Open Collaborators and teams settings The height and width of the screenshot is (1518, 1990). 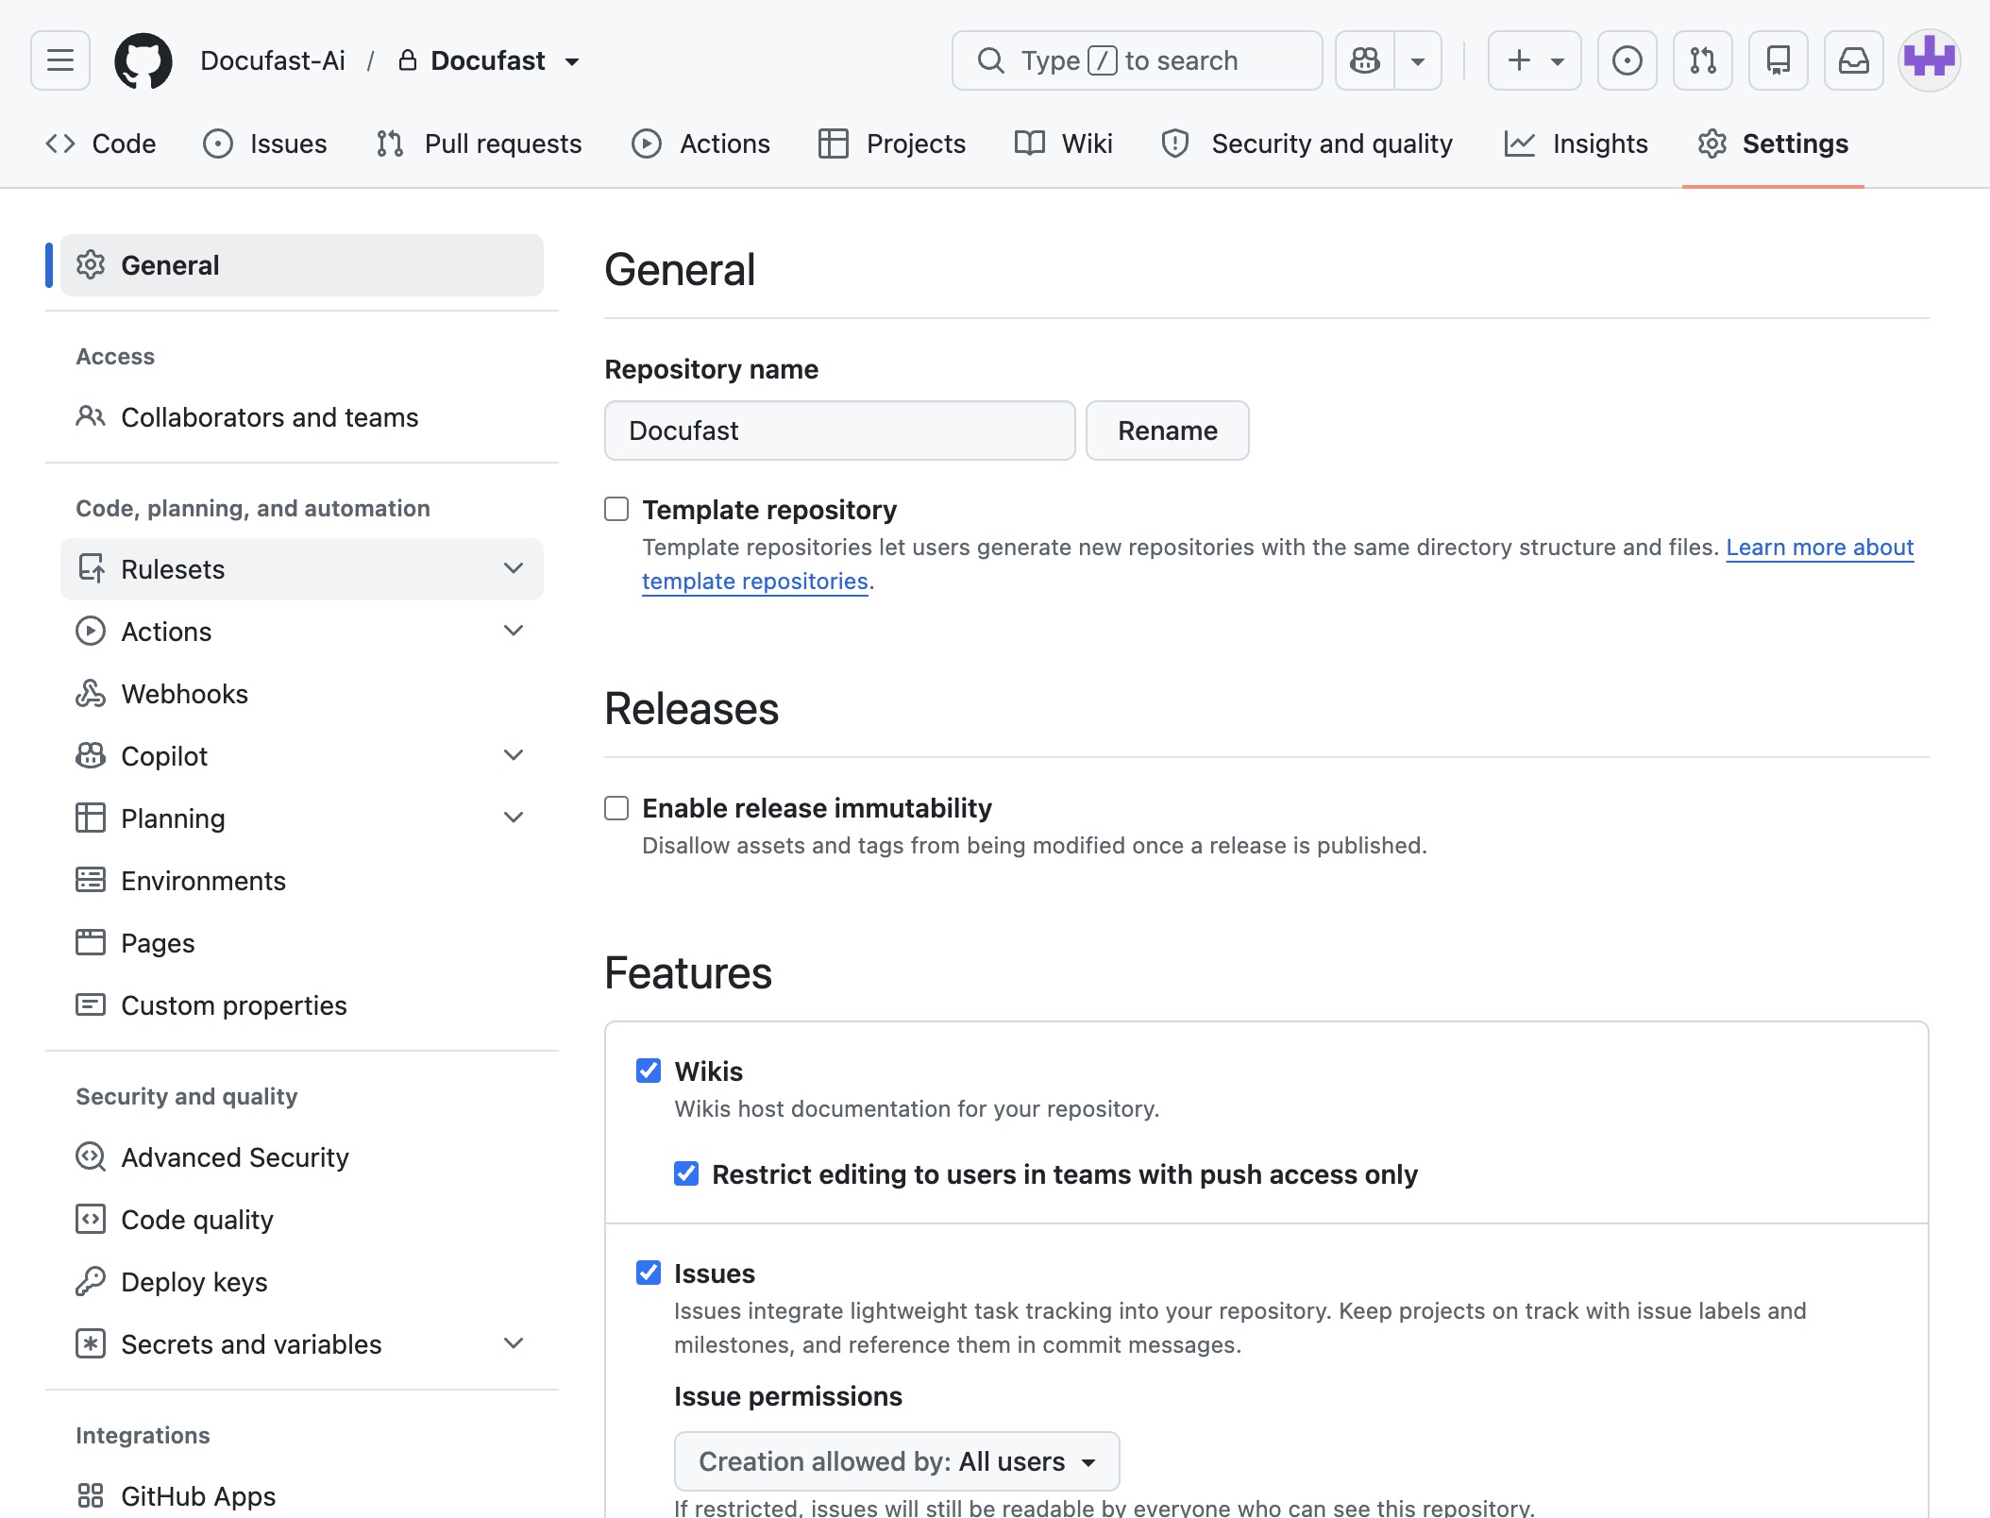click(302, 417)
